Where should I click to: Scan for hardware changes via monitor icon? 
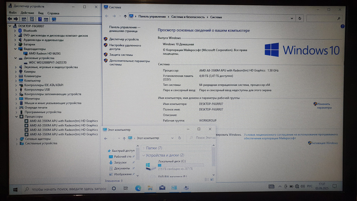click(54, 19)
